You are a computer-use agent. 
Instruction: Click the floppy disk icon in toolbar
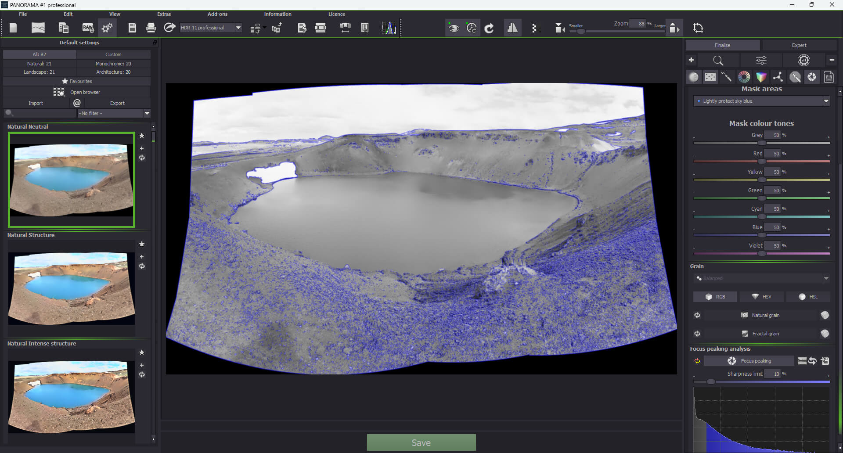132,28
